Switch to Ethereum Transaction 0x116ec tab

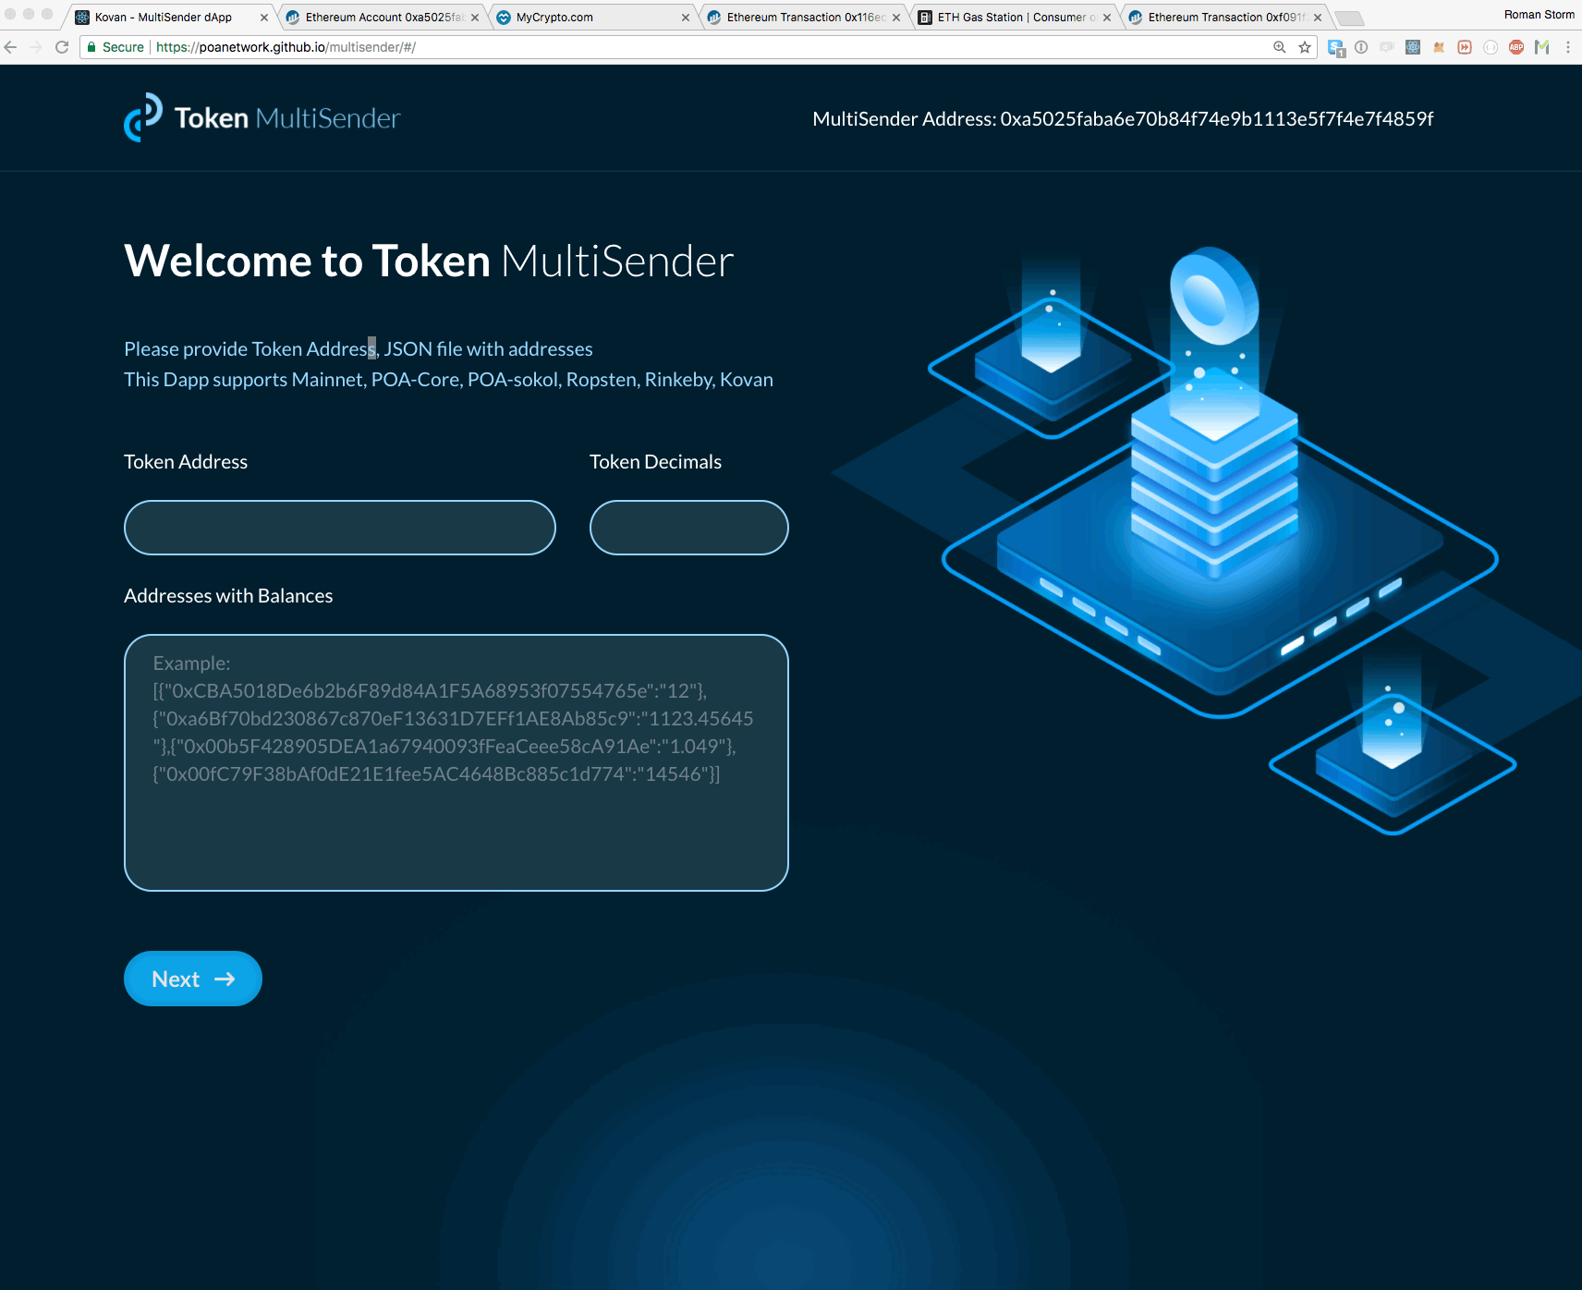806,18
